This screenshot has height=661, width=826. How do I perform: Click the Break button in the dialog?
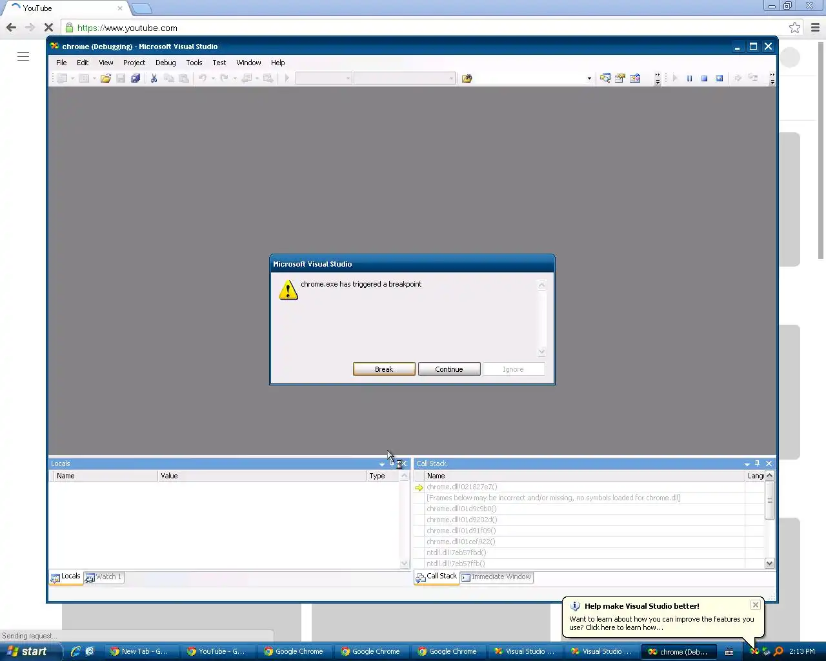[x=384, y=369]
